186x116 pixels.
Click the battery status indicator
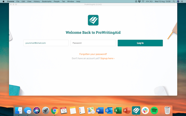click(149, 1)
